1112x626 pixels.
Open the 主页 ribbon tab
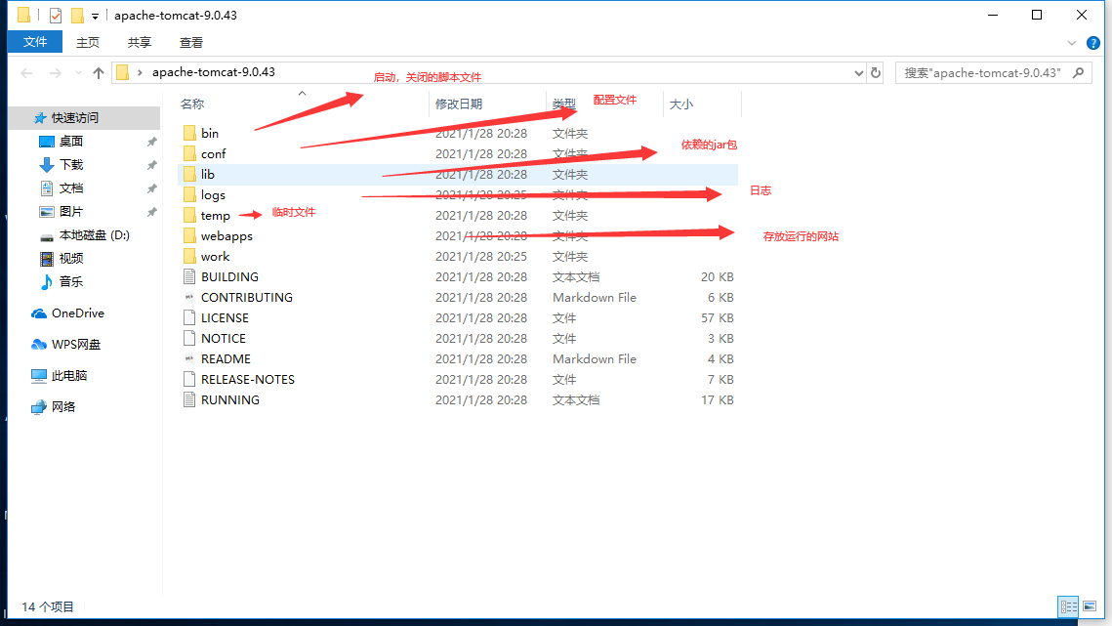click(x=87, y=43)
